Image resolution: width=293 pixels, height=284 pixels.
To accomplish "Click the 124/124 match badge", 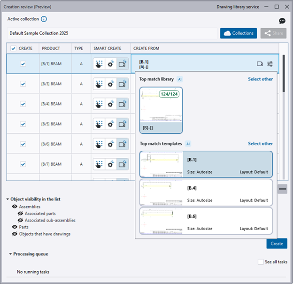I will [169, 94].
